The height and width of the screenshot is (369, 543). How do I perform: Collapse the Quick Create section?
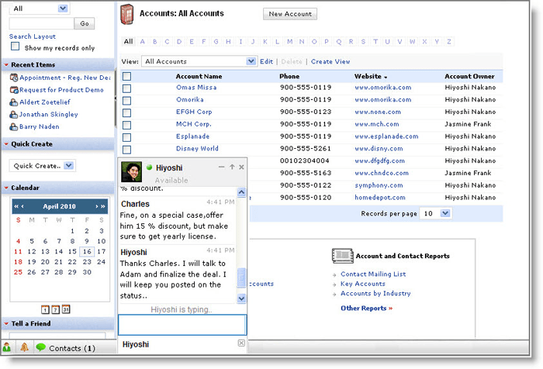(6, 143)
